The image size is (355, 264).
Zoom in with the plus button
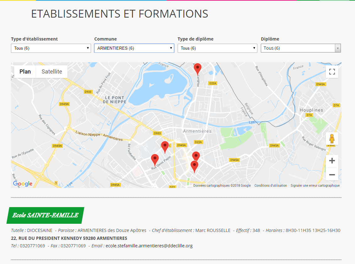332,161
